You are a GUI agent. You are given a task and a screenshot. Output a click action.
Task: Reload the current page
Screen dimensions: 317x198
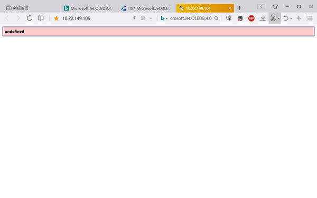(x=30, y=18)
